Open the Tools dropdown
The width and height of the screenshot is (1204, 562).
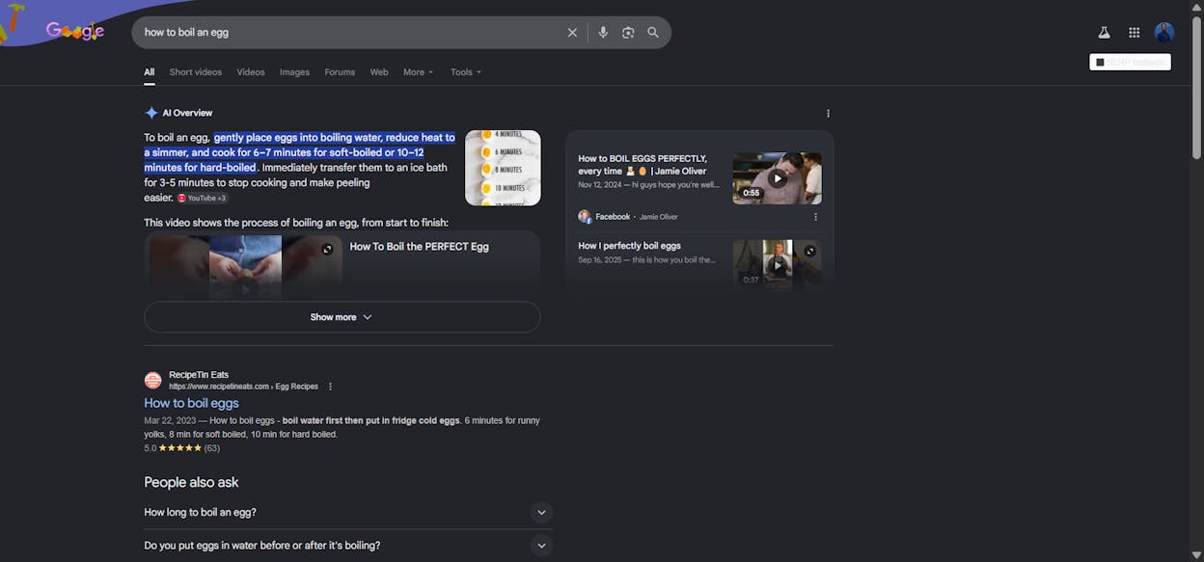pyautogui.click(x=466, y=72)
